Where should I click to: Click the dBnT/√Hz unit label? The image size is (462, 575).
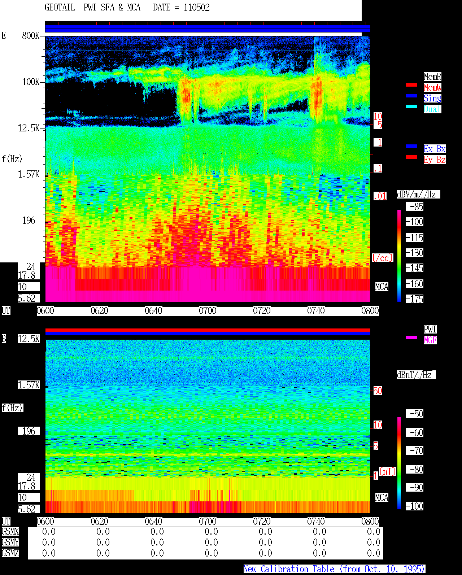[x=416, y=375]
